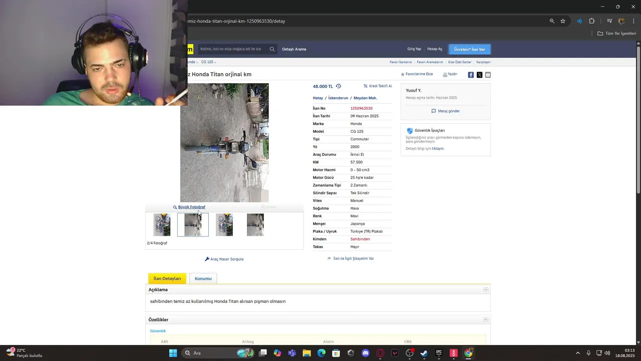
Task: Click listing number 1250963530
Action: tap(361, 108)
